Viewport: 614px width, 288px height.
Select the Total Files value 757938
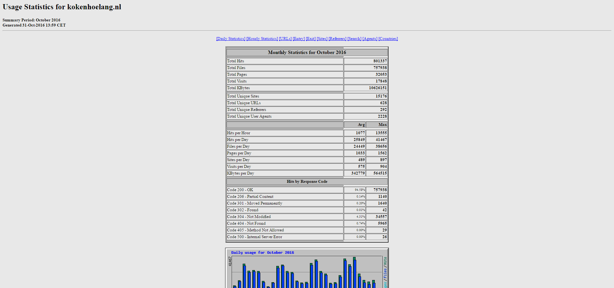coord(380,68)
